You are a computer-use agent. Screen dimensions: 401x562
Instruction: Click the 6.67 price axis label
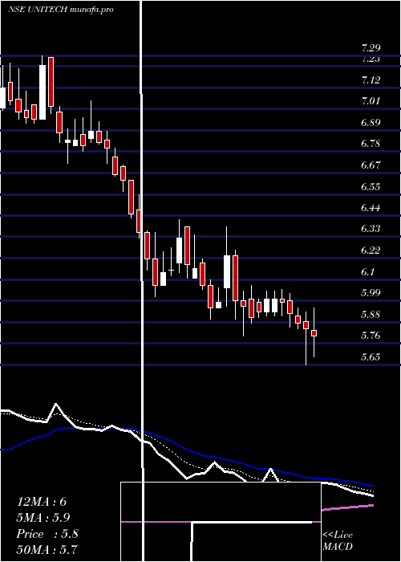[371, 165]
